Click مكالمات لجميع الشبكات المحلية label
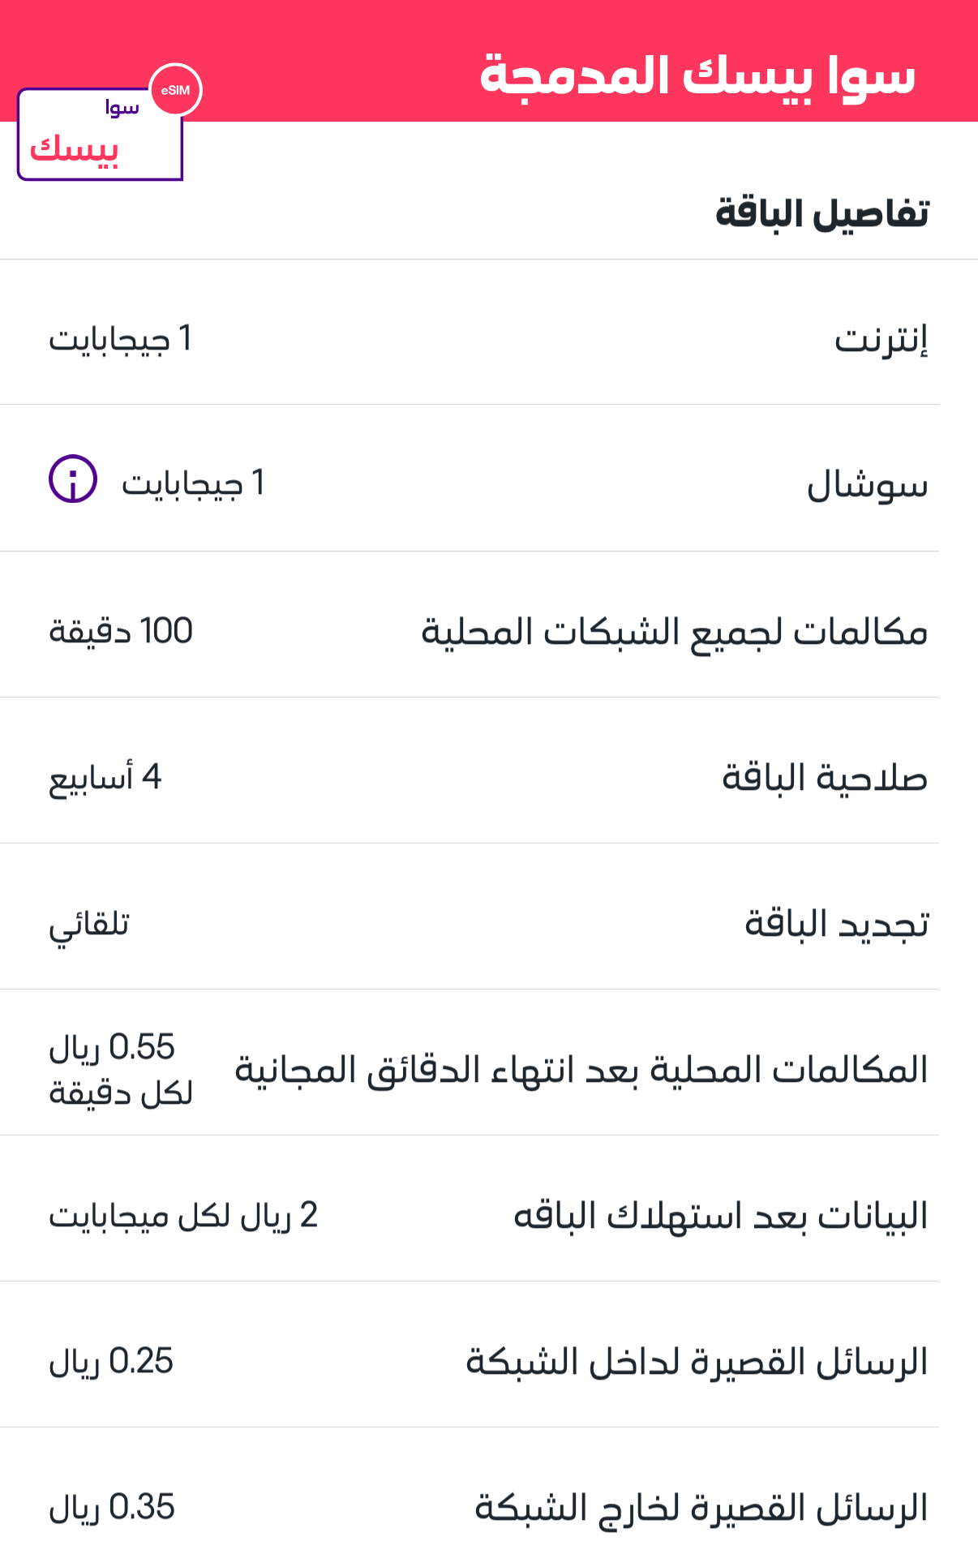Screen dimensions: 978x1567 coord(674,632)
